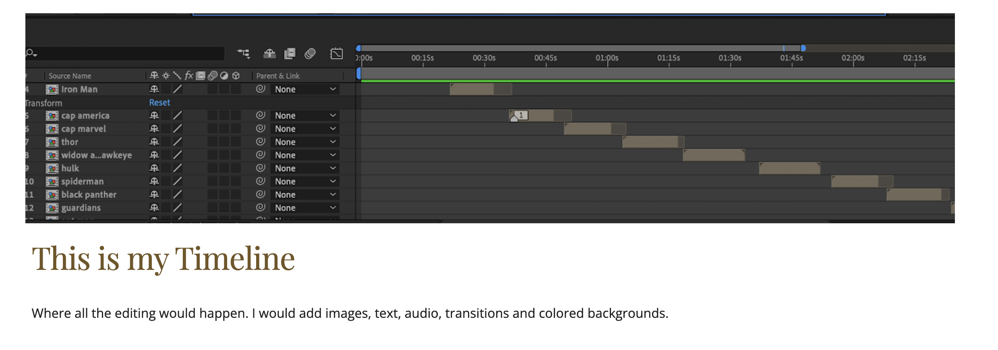Click the thor layer image icon

(x=52, y=142)
